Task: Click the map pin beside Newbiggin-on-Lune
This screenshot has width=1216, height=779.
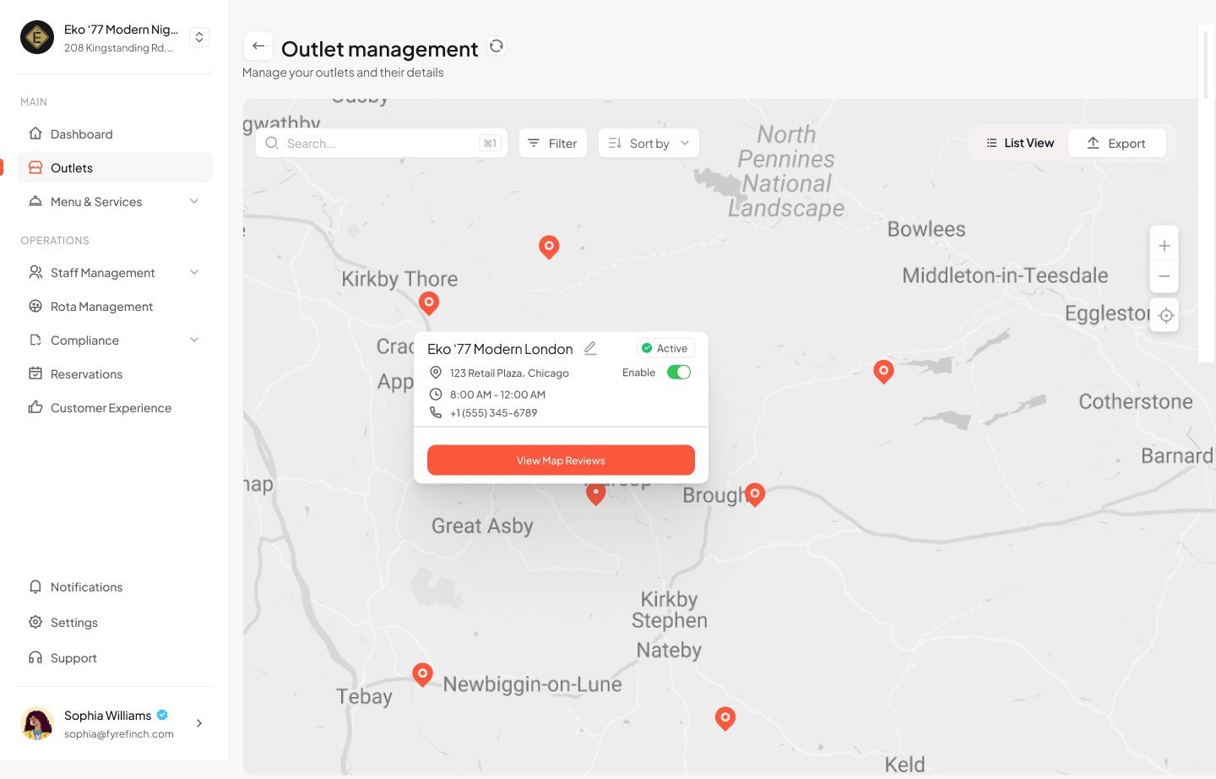Action: 422,675
